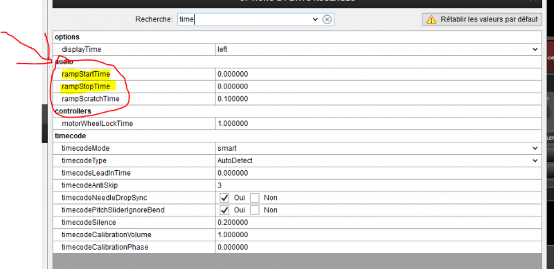This screenshot has height=269, width=554.
Task: Click the warning triangle icon on the reset button
Action: [x=431, y=19]
